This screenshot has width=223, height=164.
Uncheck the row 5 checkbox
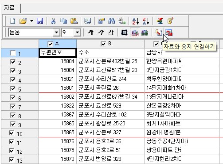coord(13,88)
